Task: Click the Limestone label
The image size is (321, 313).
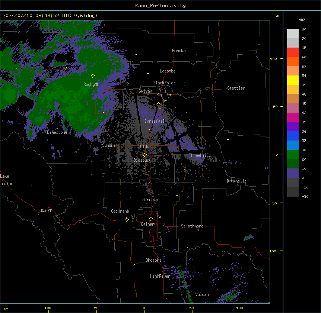Action: click(x=57, y=132)
